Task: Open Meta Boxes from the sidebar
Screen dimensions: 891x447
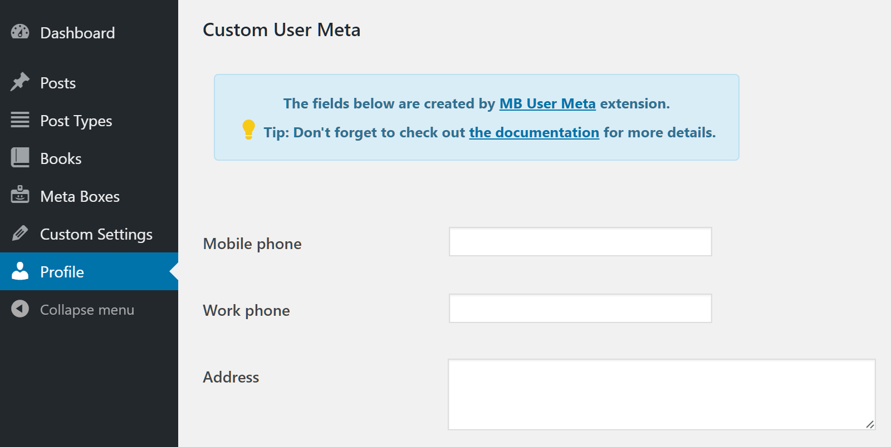Action: [x=80, y=196]
